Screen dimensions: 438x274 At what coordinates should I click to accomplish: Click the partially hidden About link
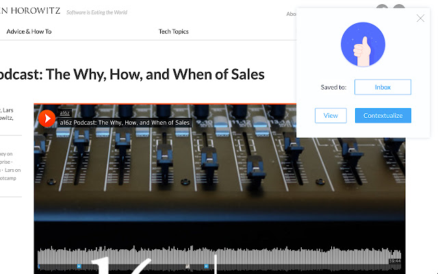coord(291,14)
